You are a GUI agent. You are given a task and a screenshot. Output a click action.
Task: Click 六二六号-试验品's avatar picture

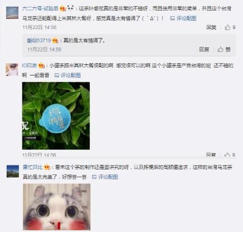pos(12,13)
